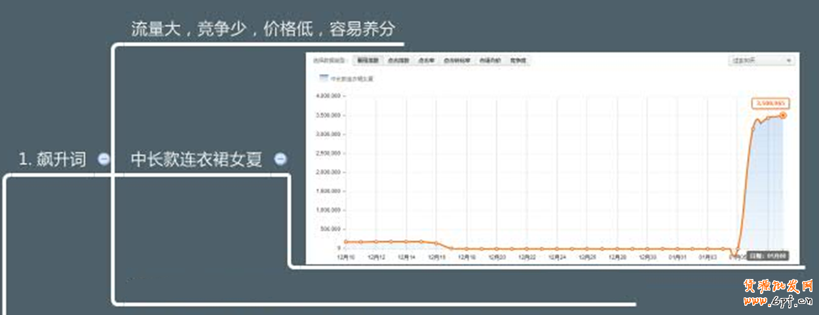Click the data point above 12月10

pyautogui.click(x=346, y=242)
